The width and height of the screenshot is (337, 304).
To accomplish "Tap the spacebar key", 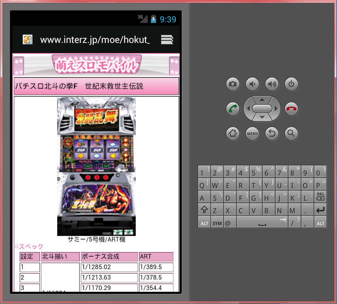I will [262, 222].
